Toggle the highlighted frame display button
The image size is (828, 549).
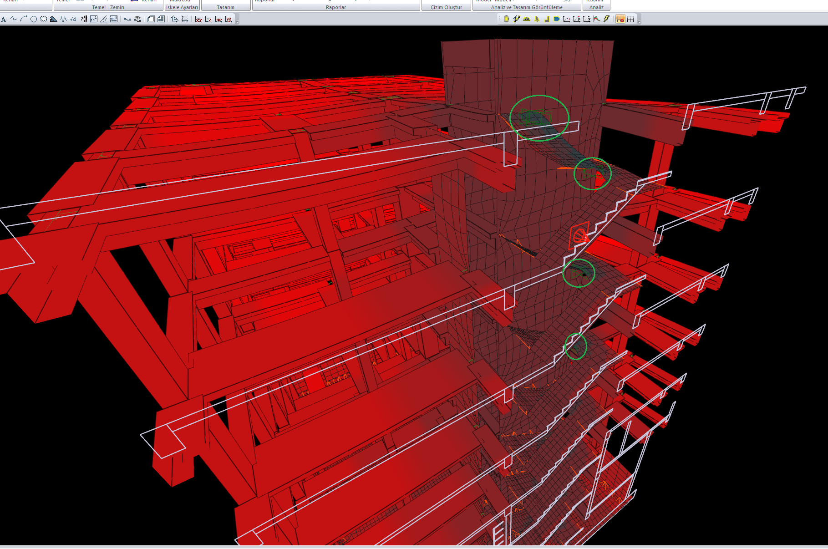pos(620,19)
